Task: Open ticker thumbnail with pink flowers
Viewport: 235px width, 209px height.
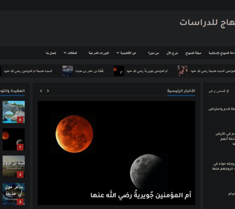Action: click(x=183, y=71)
